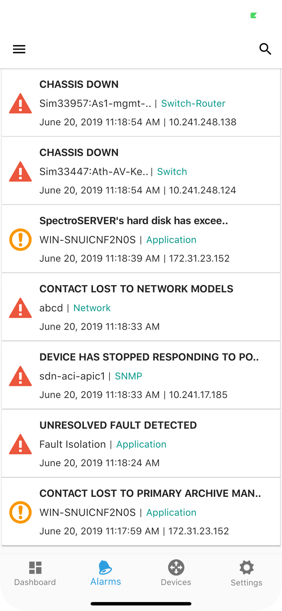Click orange icon for archive manager alarm
Image resolution: width=282 pixels, height=611 pixels.
[20, 512]
